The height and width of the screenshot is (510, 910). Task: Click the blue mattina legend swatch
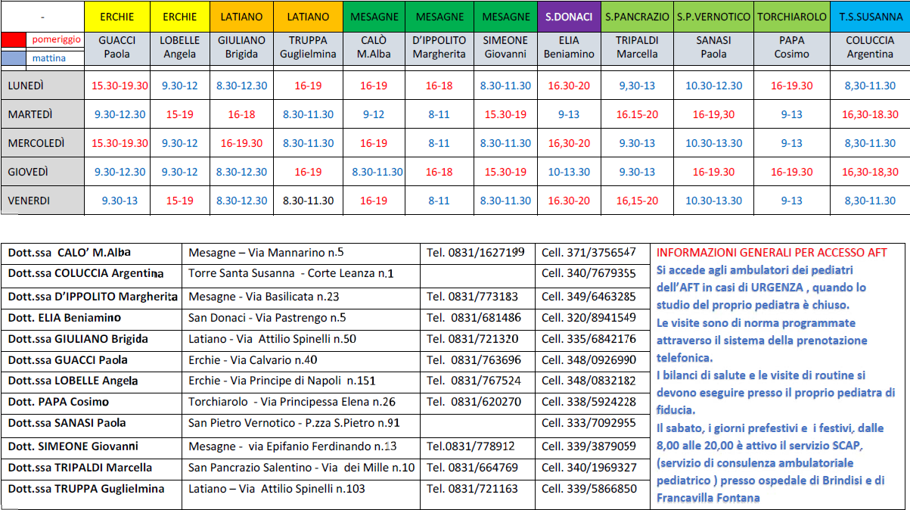tap(14, 57)
